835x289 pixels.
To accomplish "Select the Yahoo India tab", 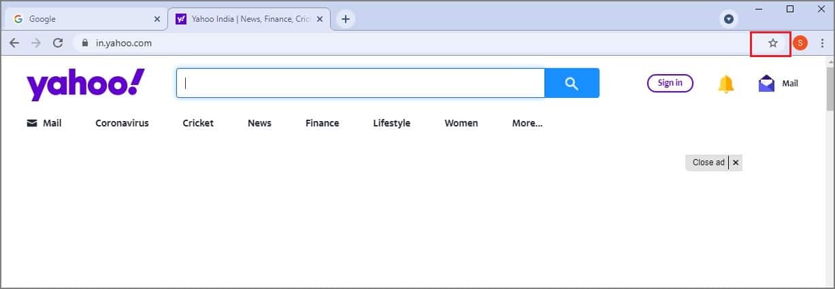I will 249,19.
